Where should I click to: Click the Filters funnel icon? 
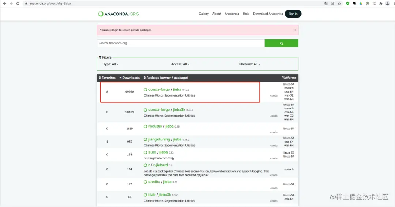(100, 57)
